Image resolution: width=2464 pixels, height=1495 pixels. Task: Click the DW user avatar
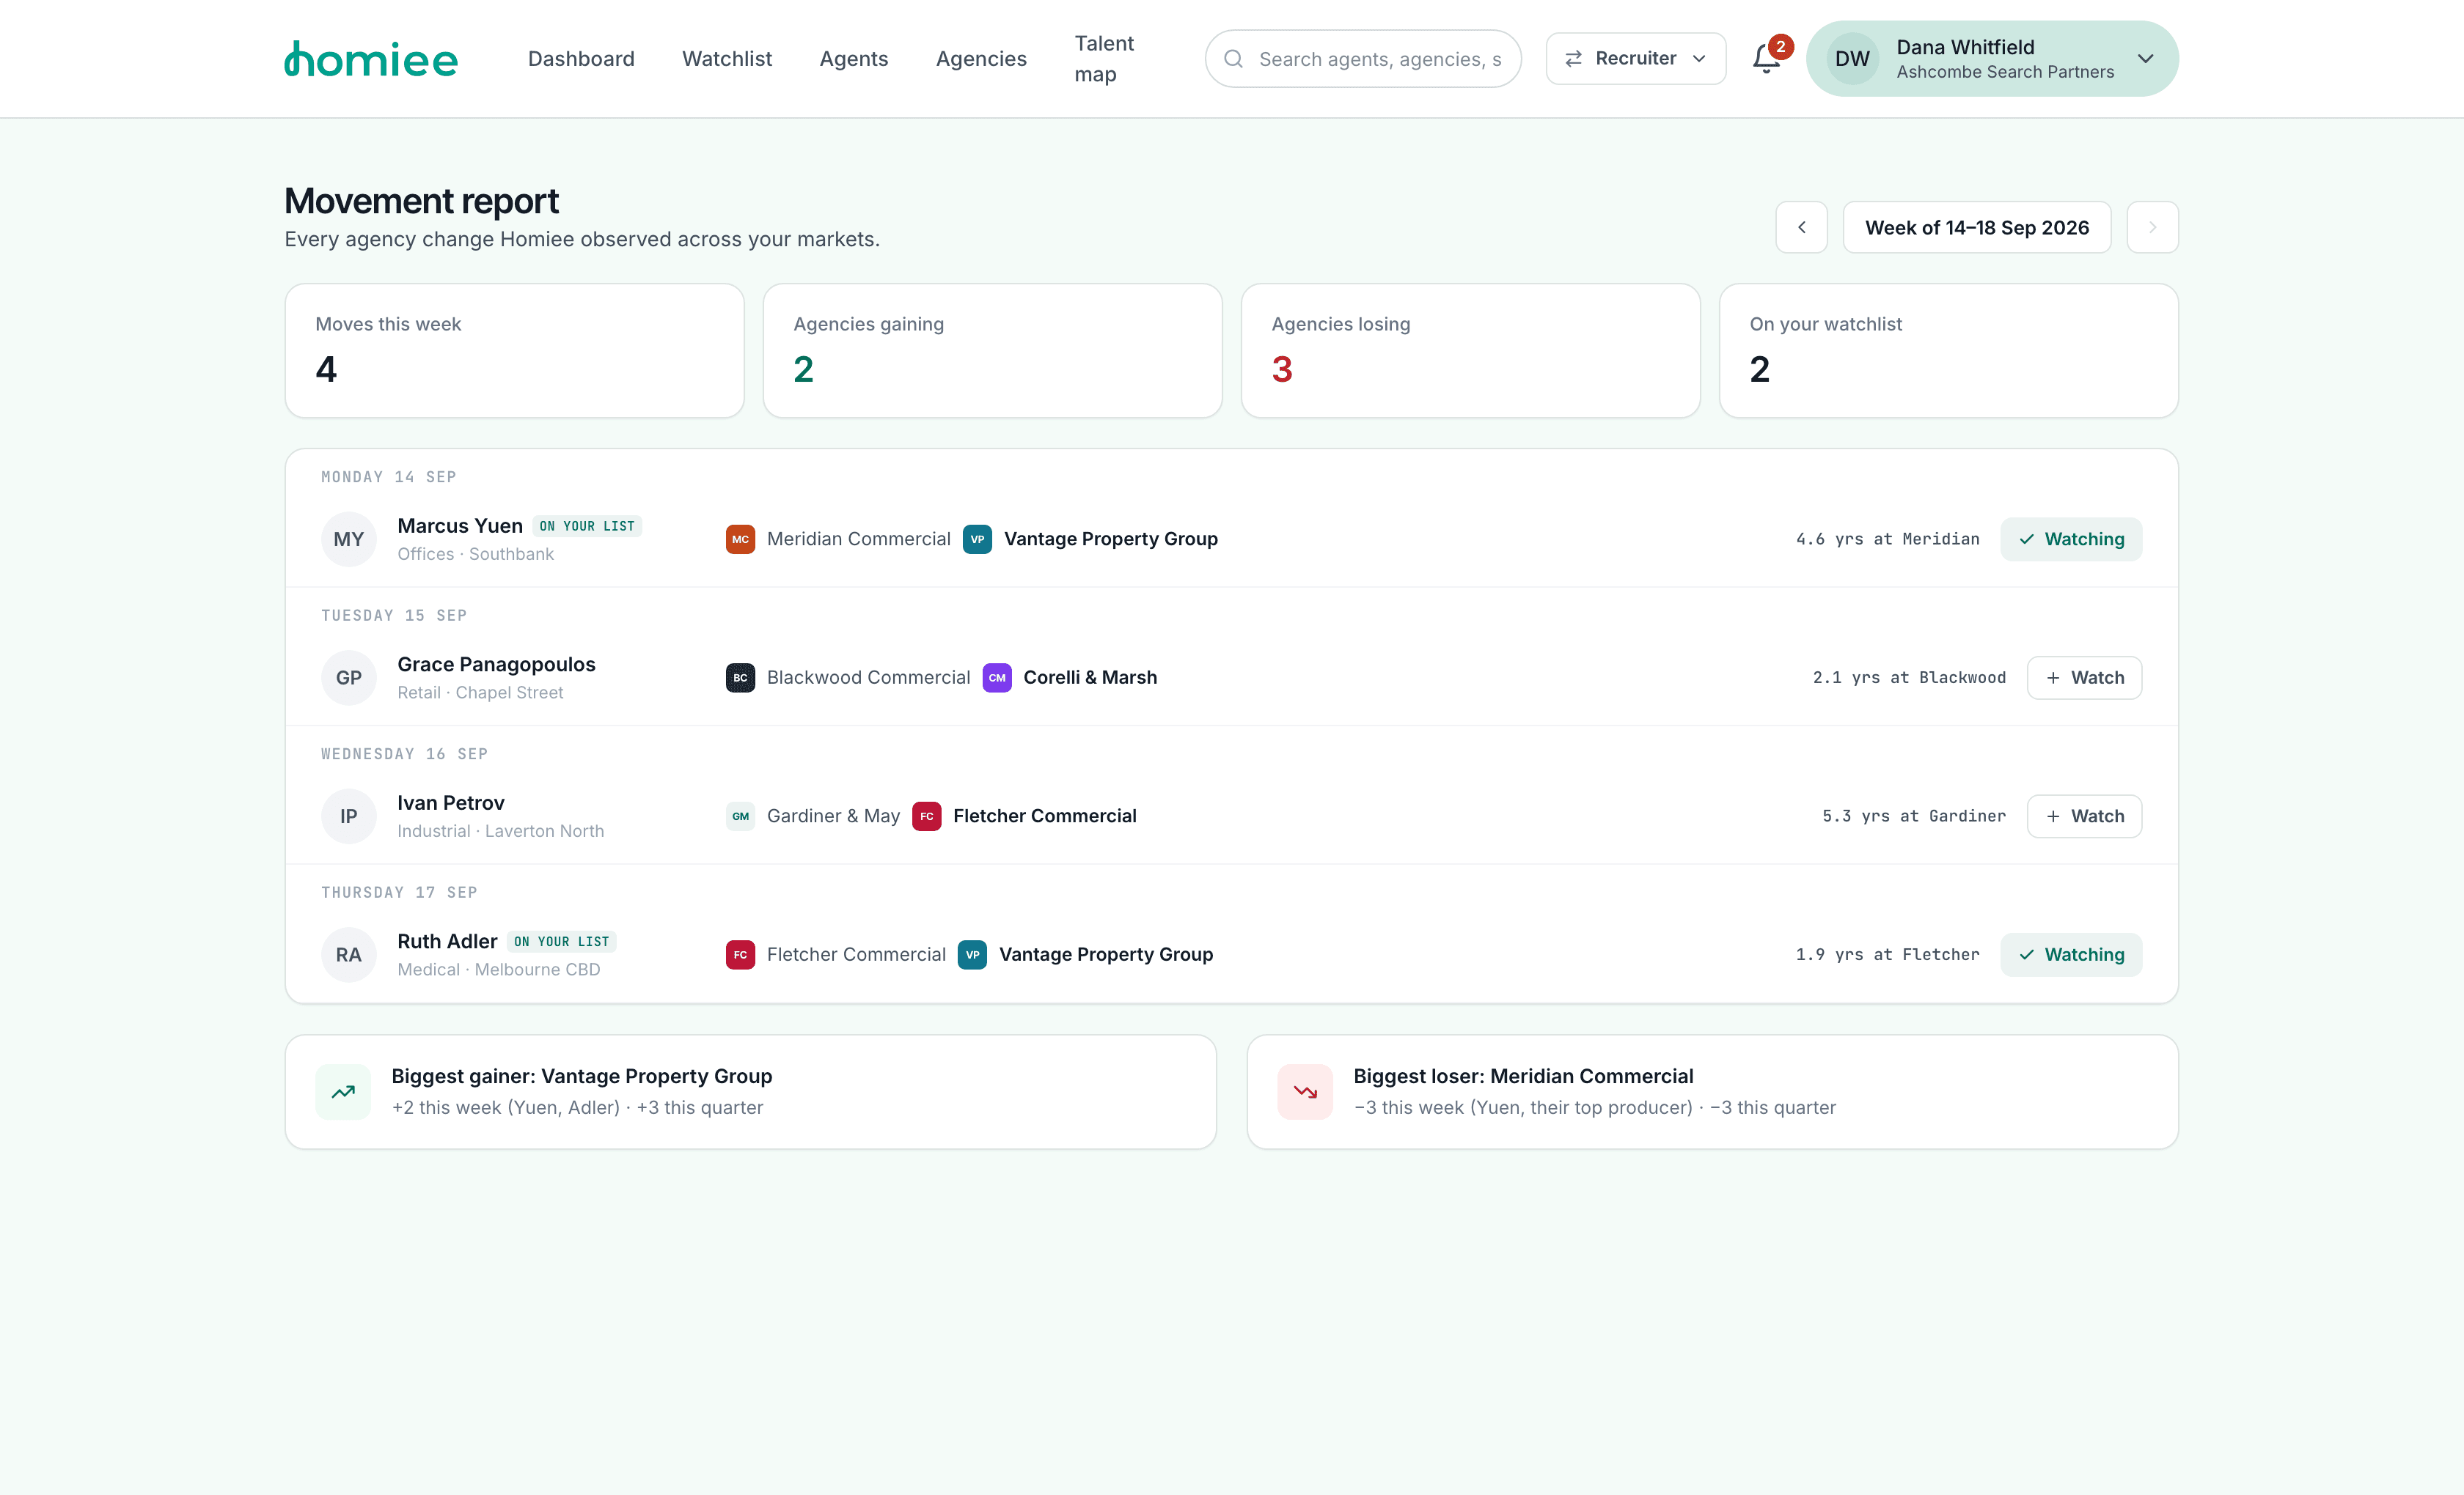point(1853,59)
